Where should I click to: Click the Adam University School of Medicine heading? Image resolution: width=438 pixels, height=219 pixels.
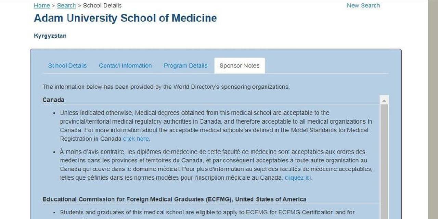[x=125, y=18]
